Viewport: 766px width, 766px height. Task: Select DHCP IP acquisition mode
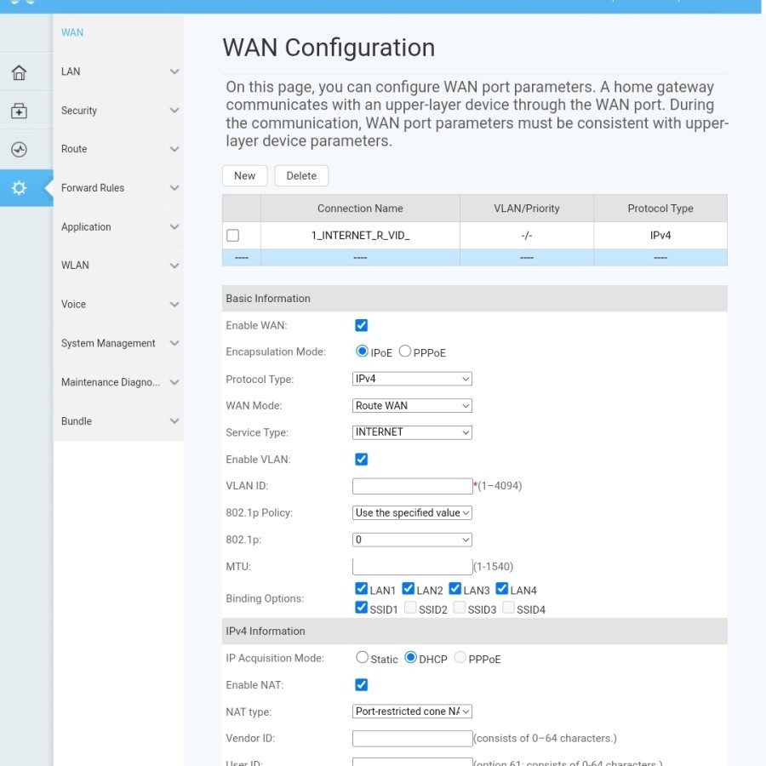tap(411, 658)
